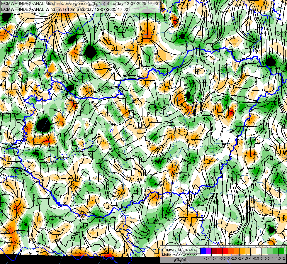287x264 pixels.
Task: Click the "Wind (m/s) 10m" title line
Action: [64, 9]
